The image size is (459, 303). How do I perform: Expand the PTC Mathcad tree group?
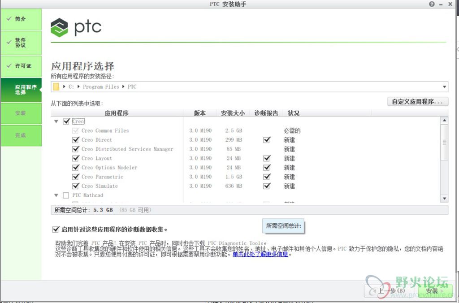coord(56,195)
